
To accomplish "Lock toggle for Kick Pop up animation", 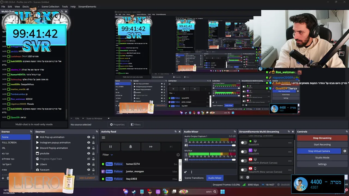I will (93, 137).
